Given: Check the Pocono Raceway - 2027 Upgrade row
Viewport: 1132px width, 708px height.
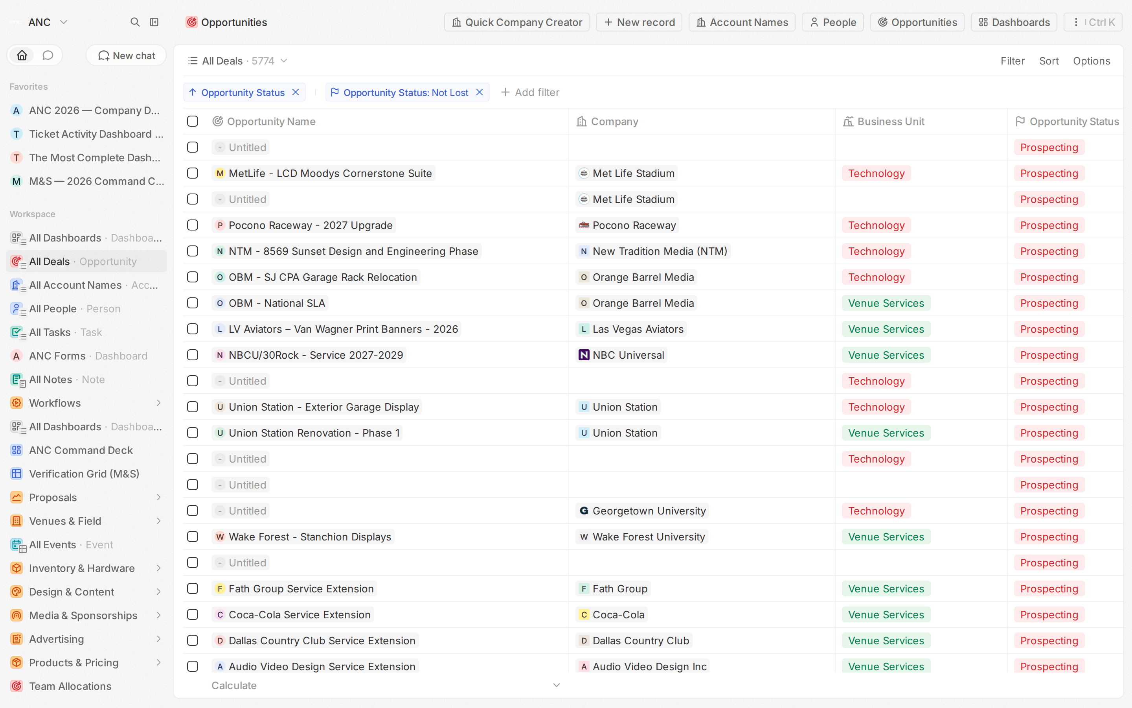Looking at the screenshot, I should [x=193, y=225].
